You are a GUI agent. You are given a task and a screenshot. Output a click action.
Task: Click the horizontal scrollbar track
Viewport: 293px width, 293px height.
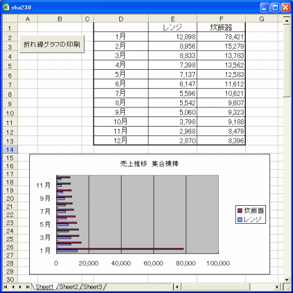tap(262, 287)
